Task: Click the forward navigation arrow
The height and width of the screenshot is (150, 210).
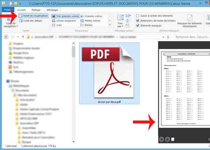Action: pyautogui.click(x=13, y=37)
